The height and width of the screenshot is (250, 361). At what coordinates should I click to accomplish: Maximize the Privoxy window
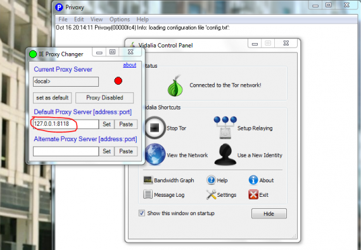pyautogui.click(x=329, y=5)
